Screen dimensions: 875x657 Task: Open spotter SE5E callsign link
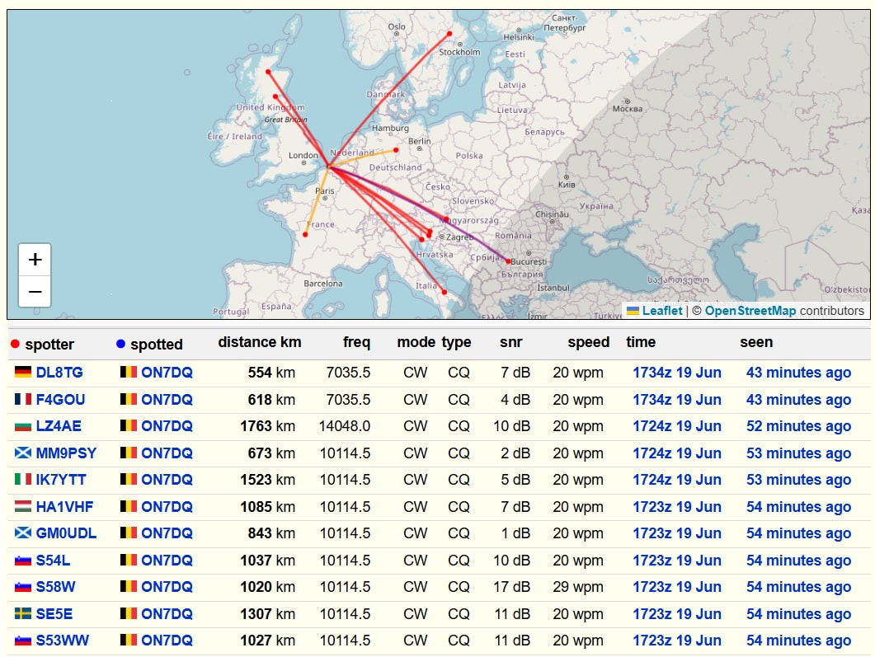(x=54, y=613)
